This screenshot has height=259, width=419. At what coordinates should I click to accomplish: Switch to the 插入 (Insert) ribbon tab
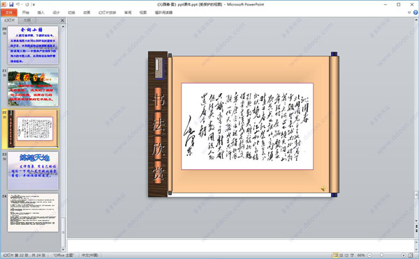coord(41,13)
